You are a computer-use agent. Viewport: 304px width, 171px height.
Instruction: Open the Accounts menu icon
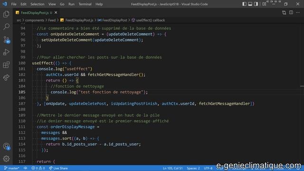(6, 146)
